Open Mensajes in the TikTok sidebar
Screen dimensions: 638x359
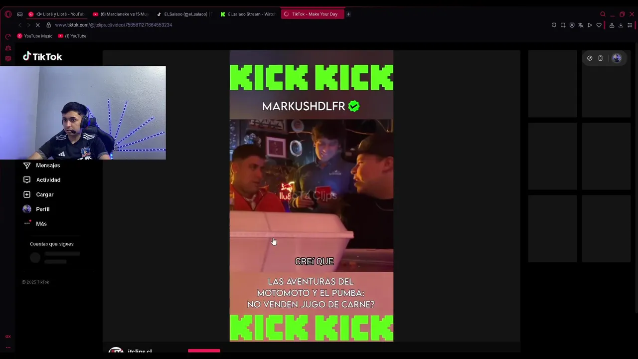(x=48, y=165)
